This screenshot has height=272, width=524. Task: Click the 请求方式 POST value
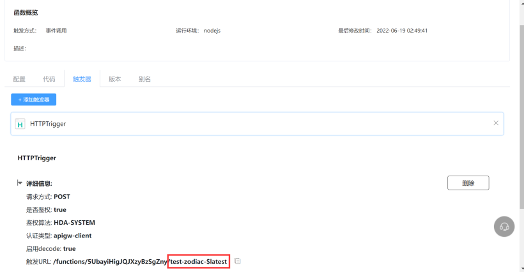(x=62, y=197)
